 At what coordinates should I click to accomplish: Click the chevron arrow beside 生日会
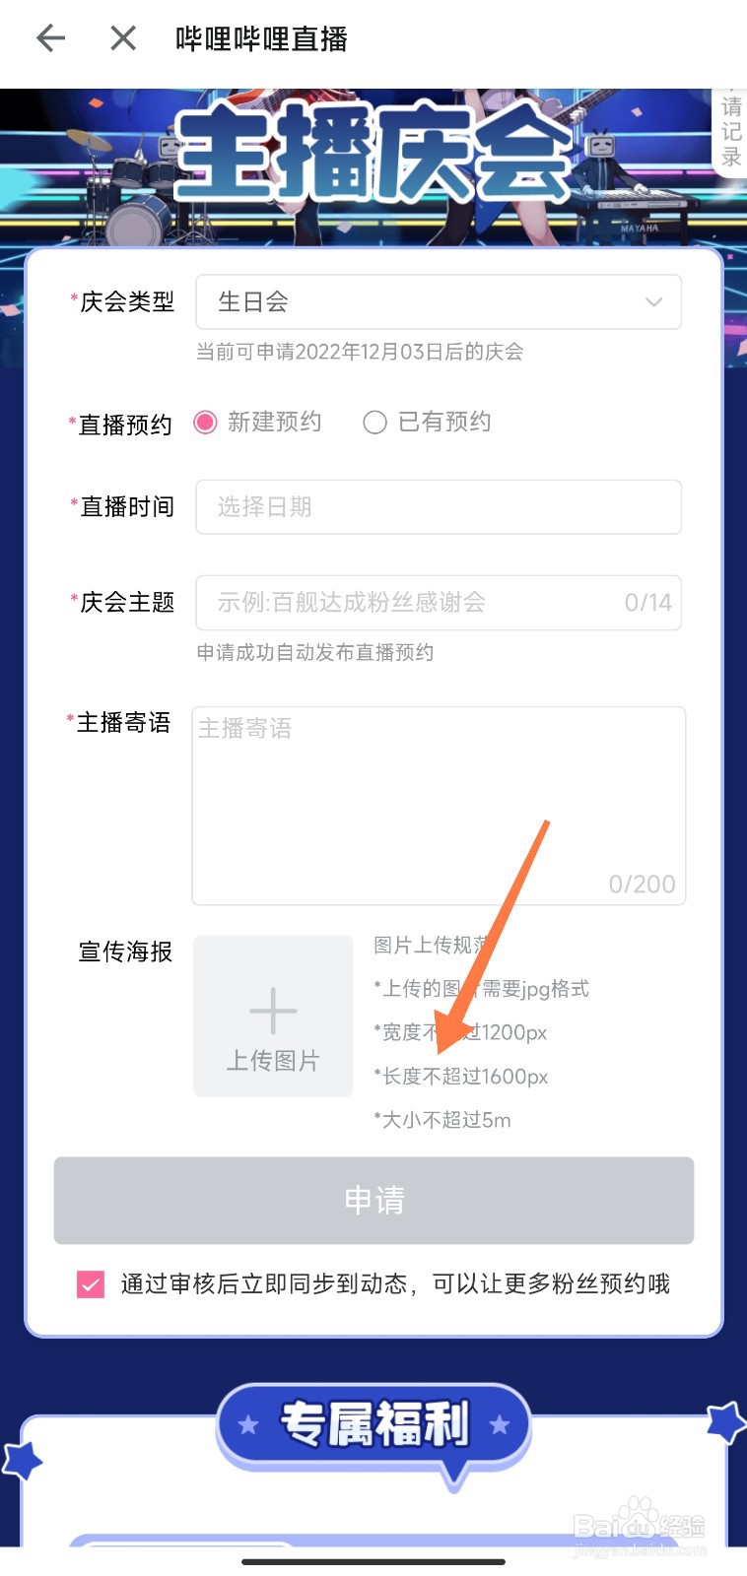653,302
